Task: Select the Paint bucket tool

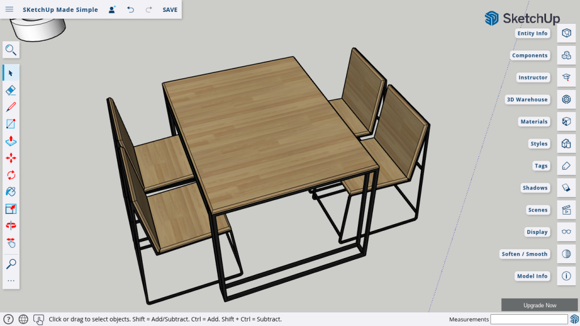Action: pyautogui.click(x=11, y=192)
